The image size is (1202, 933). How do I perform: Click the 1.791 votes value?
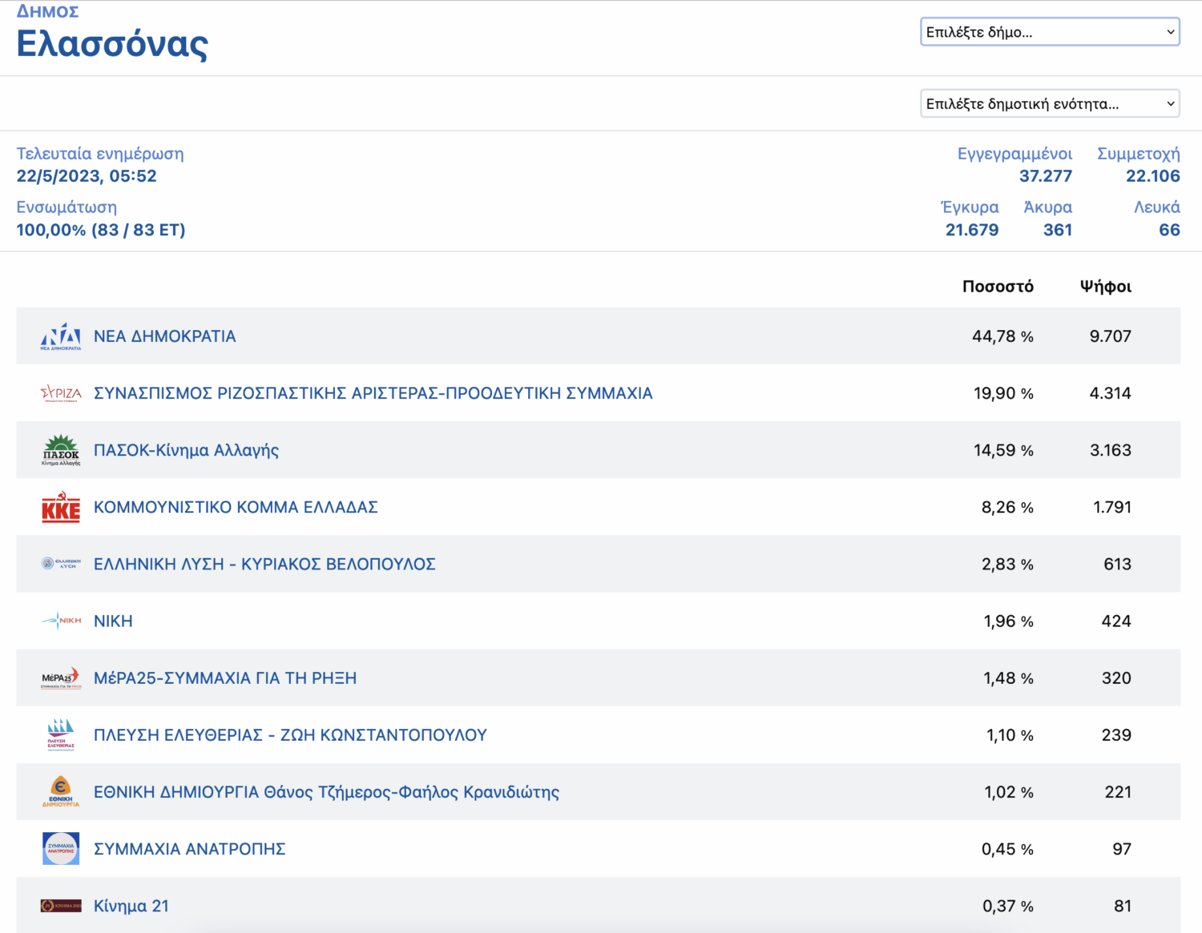click(1112, 507)
